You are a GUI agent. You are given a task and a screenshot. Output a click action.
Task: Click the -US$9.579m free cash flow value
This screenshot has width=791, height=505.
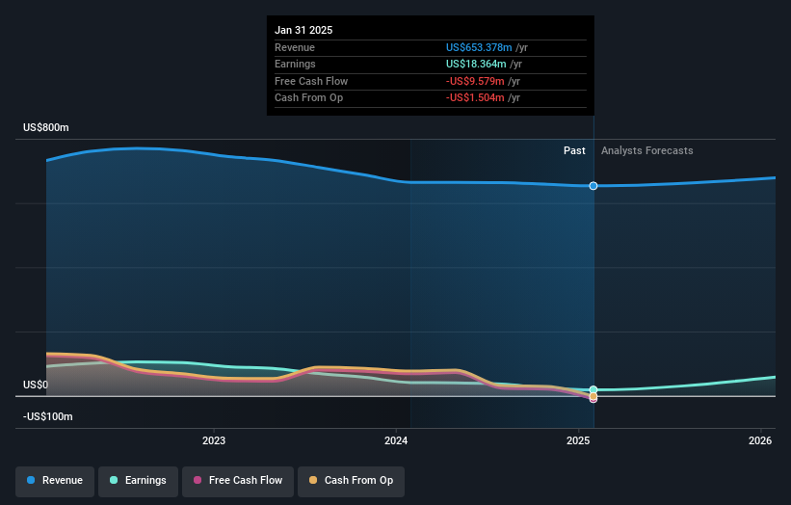(475, 81)
